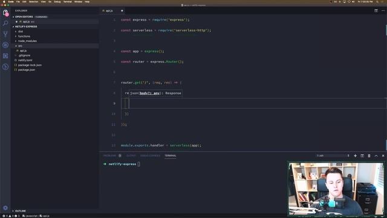This screenshot has height=218, width=387.
Task: Close the terminal panel
Action: tap(383, 156)
